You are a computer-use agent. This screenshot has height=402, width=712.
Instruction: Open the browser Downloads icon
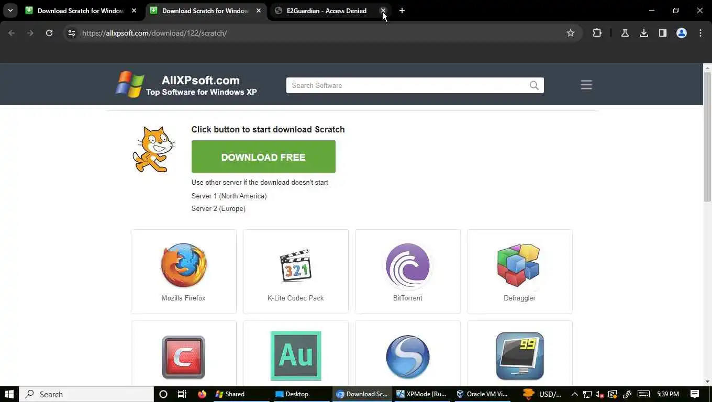coord(644,33)
